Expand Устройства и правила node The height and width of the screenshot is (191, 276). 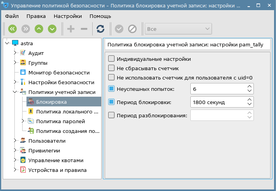tap(15, 170)
